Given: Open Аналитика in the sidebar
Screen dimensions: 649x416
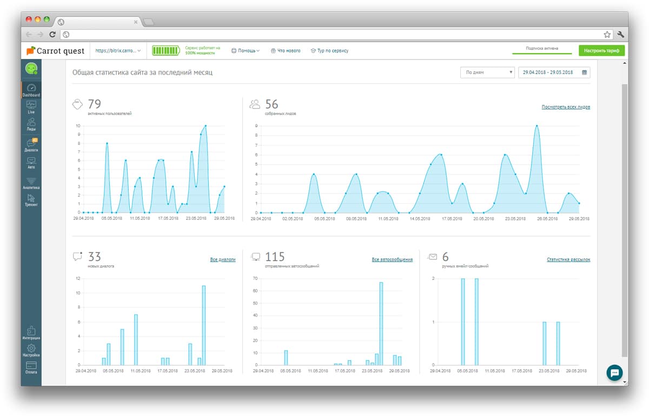Looking at the screenshot, I should (31, 183).
